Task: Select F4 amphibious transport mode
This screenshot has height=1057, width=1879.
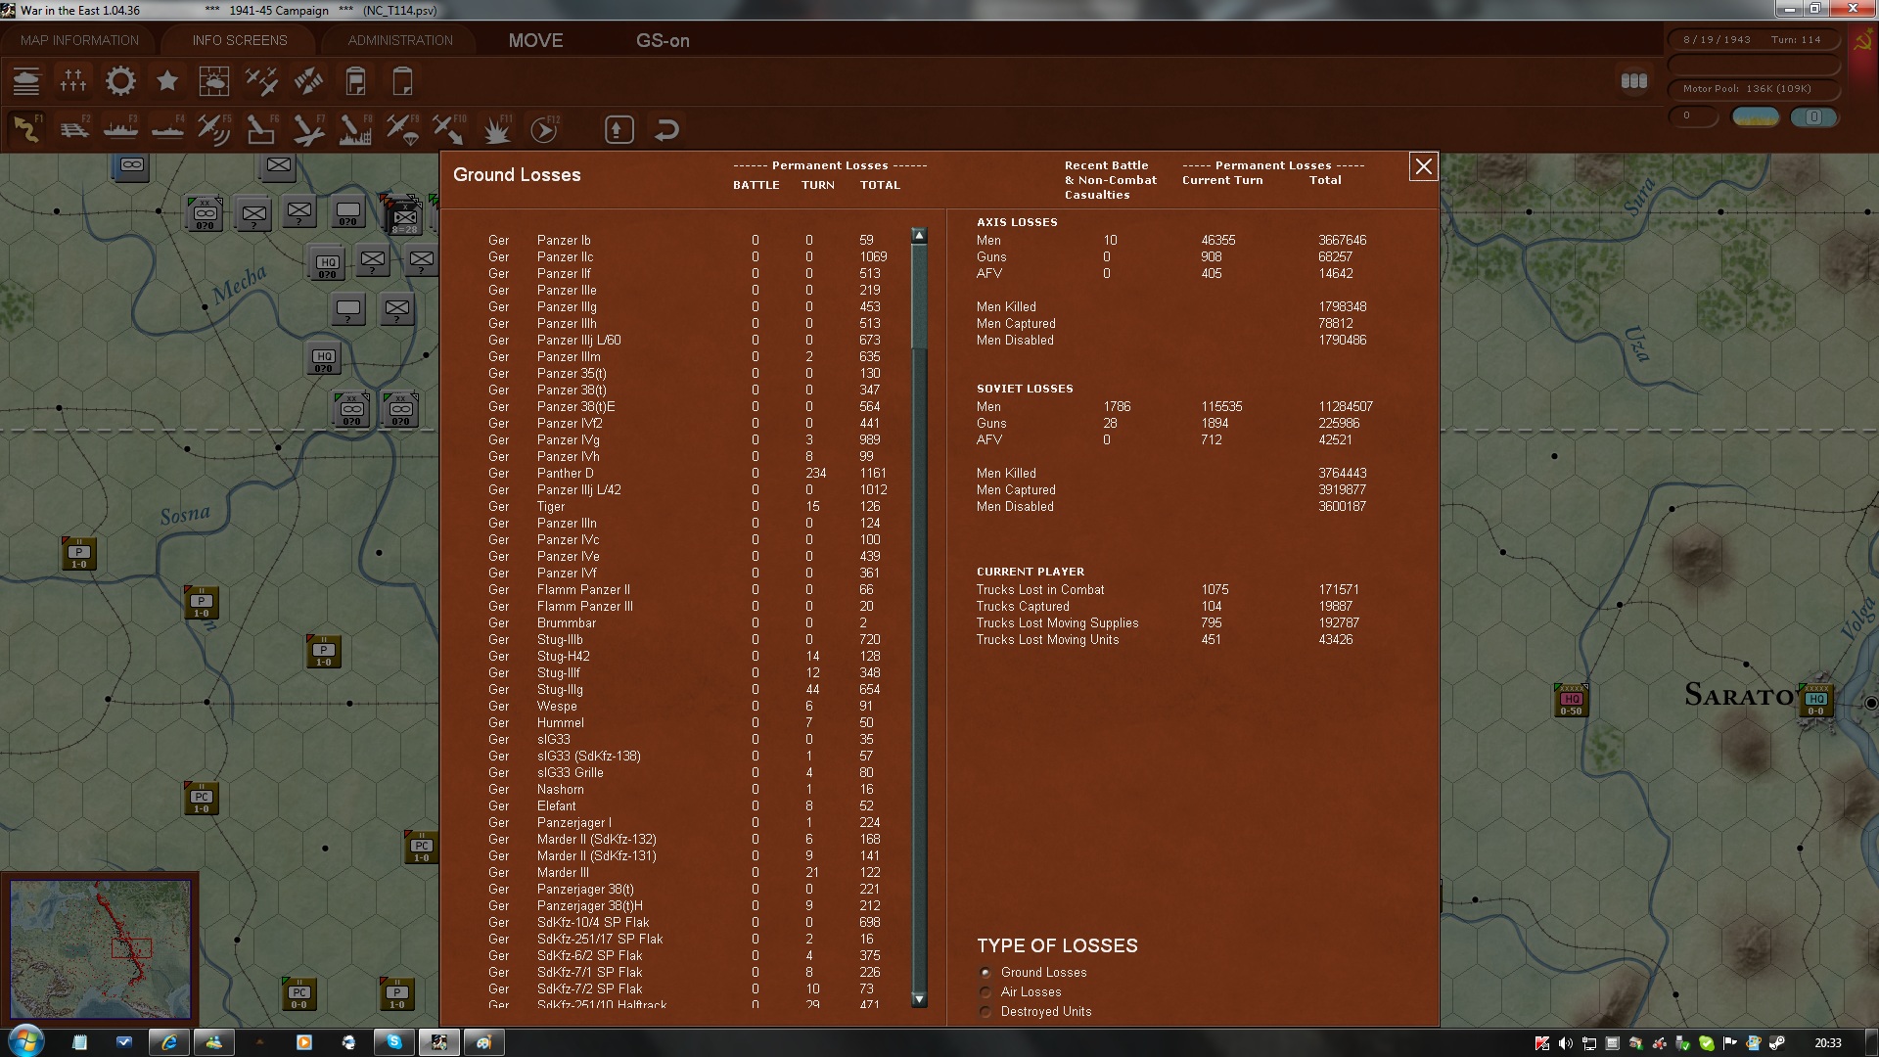Action: point(167,129)
